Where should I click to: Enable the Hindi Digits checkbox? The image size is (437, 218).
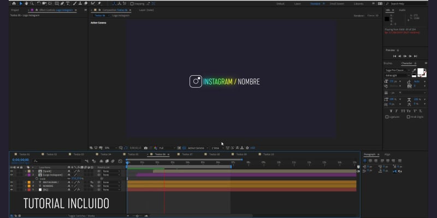pyautogui.click(x=408, y=117)
